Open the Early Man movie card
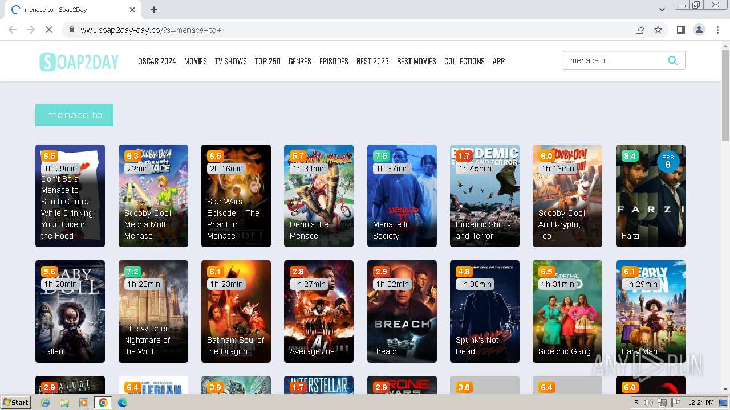Viewport: 730px width, 410px height. pyautogui.click(x=651, y=311)
